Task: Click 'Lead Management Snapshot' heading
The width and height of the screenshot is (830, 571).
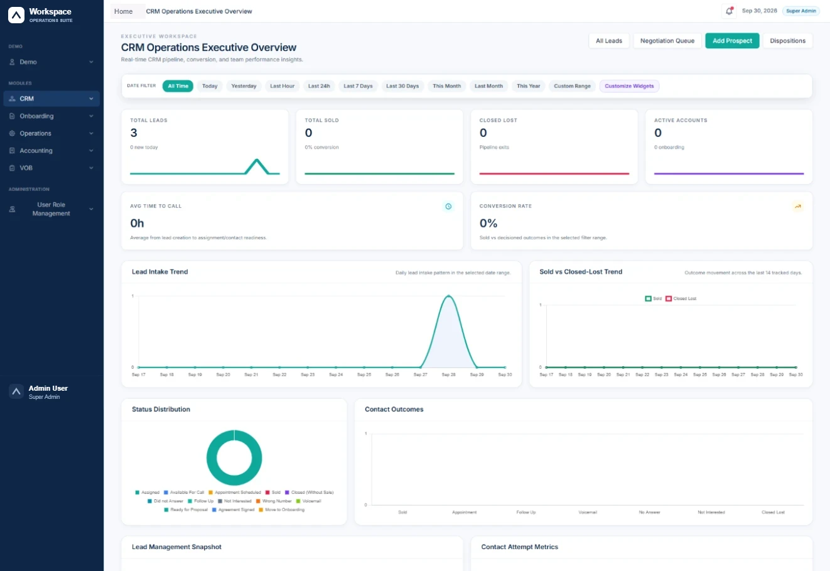Action: [x=176, y=547]
